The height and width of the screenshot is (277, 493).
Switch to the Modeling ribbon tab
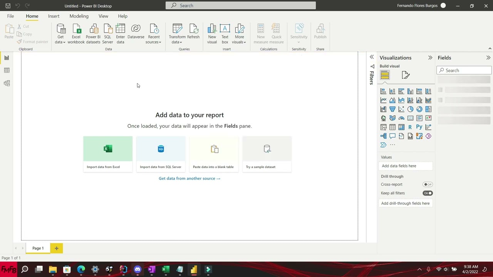pyautogui.click(x=79, y=16)
